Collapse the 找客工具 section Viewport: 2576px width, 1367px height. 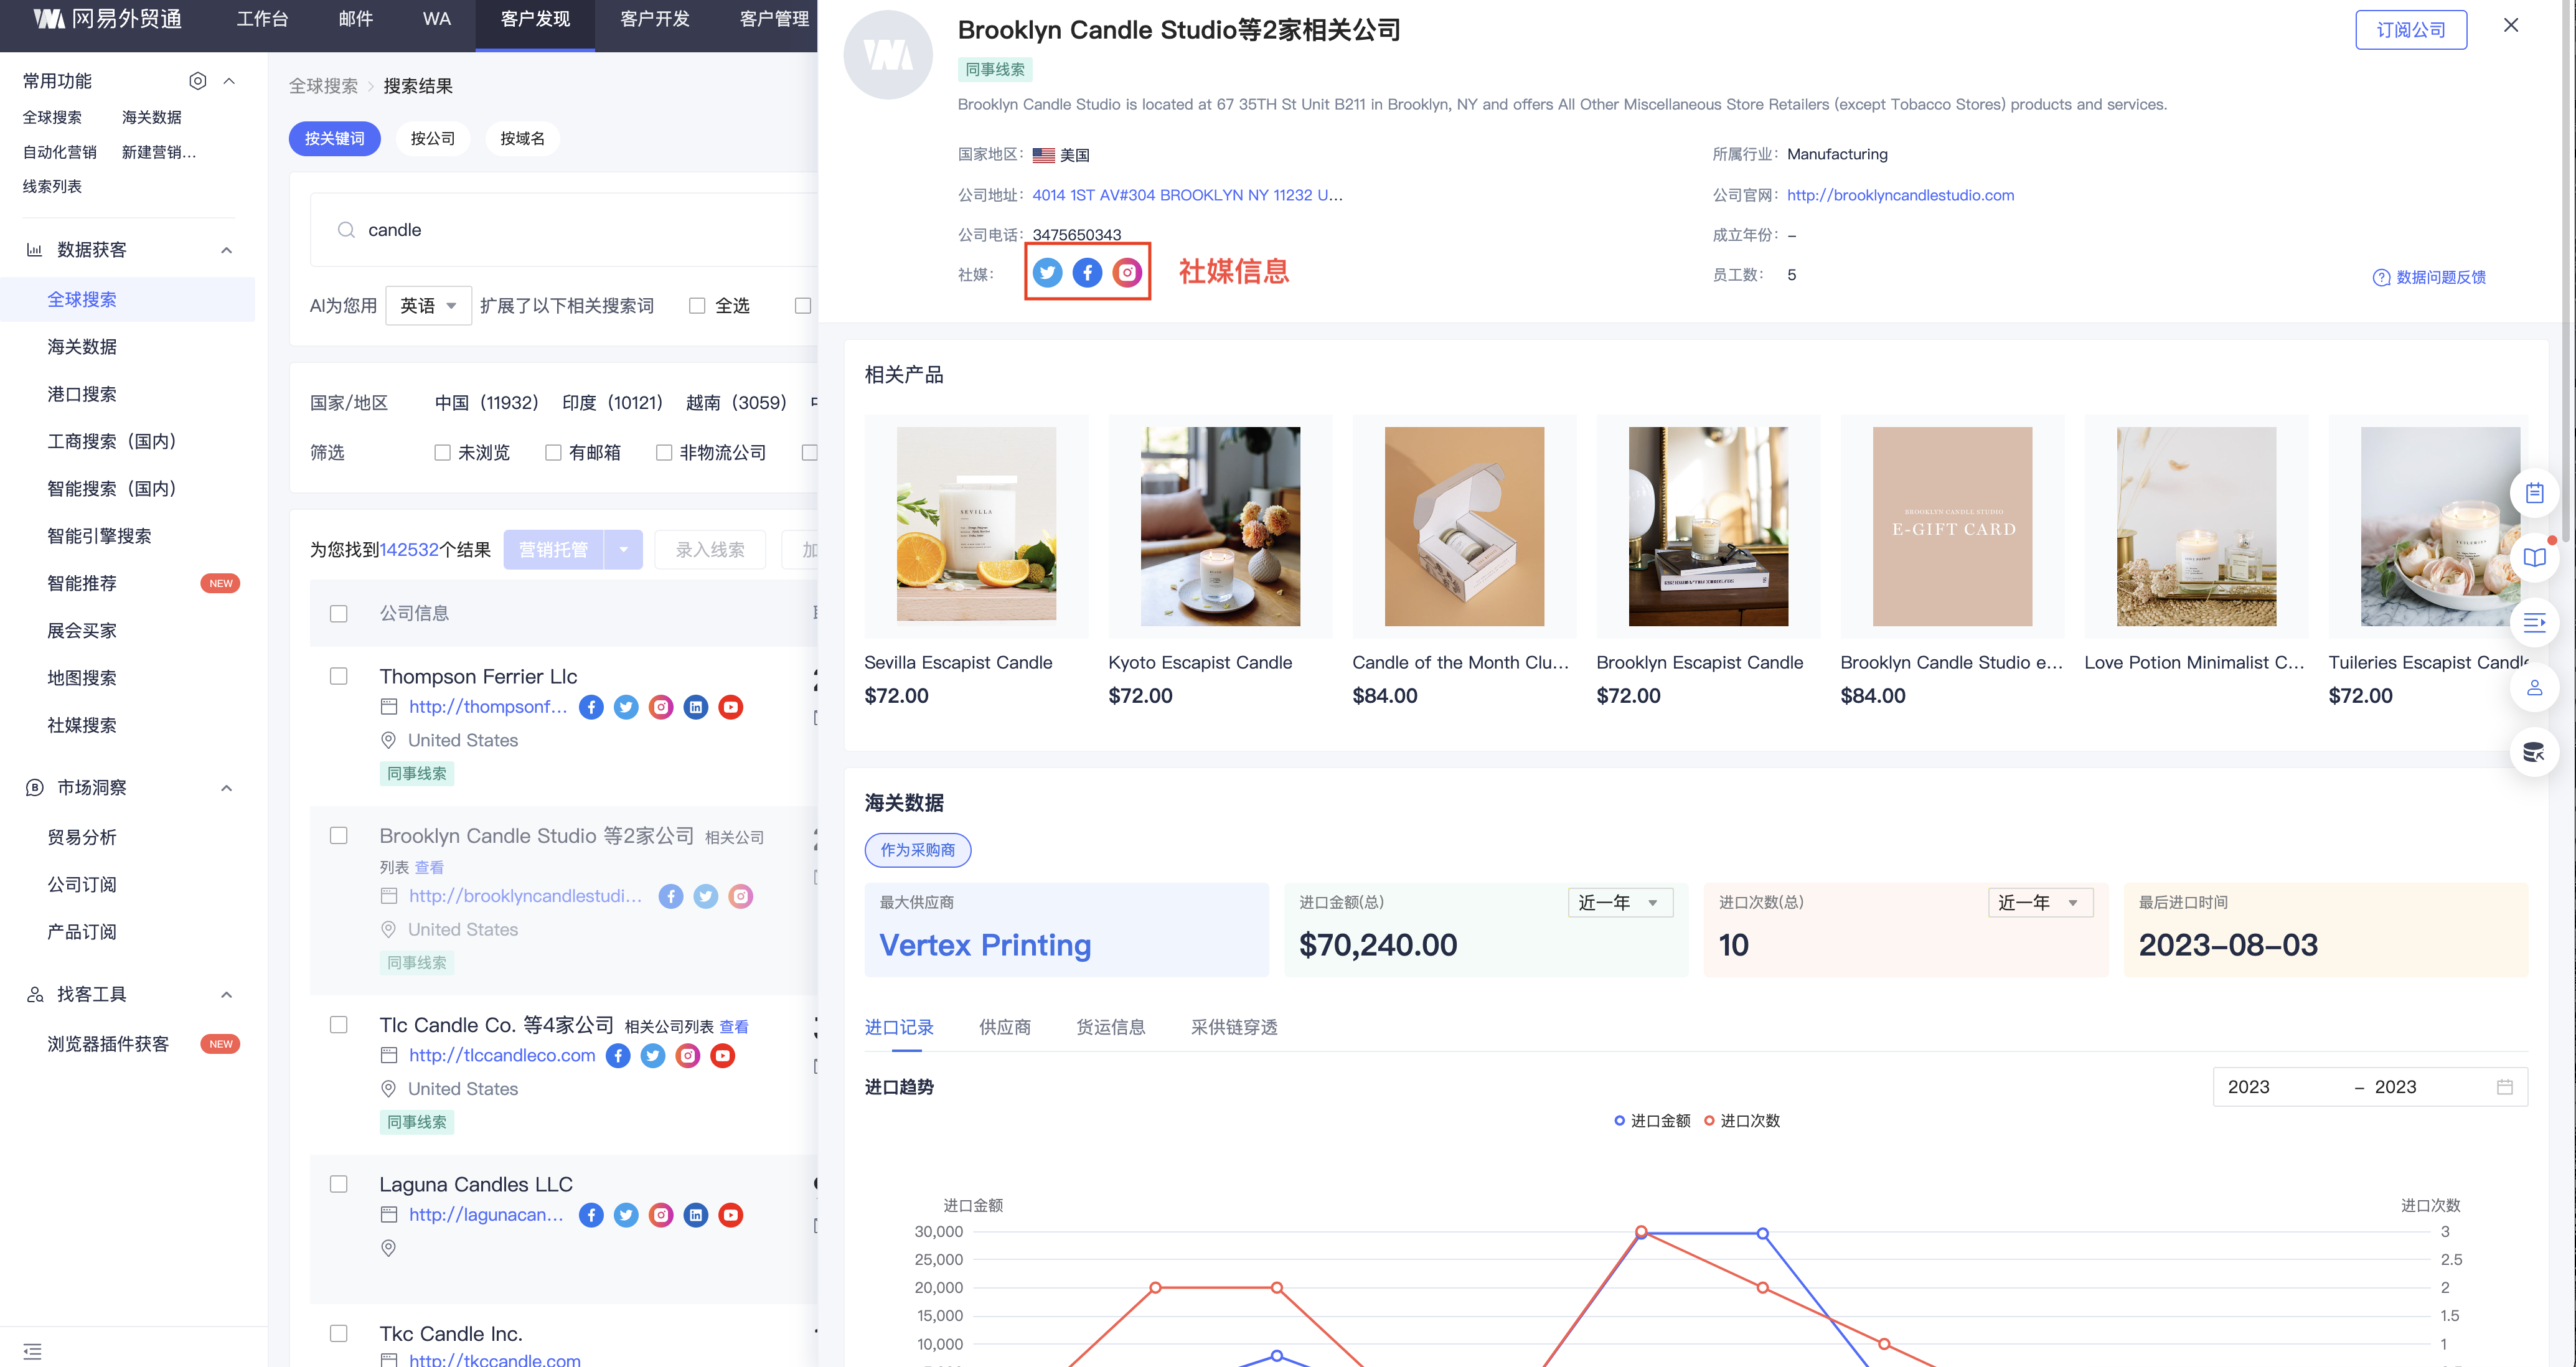click(227, 995)
